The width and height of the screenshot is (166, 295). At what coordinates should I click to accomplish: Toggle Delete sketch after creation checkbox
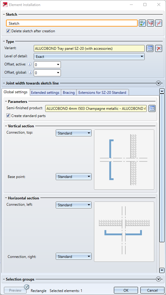(8, 31)
